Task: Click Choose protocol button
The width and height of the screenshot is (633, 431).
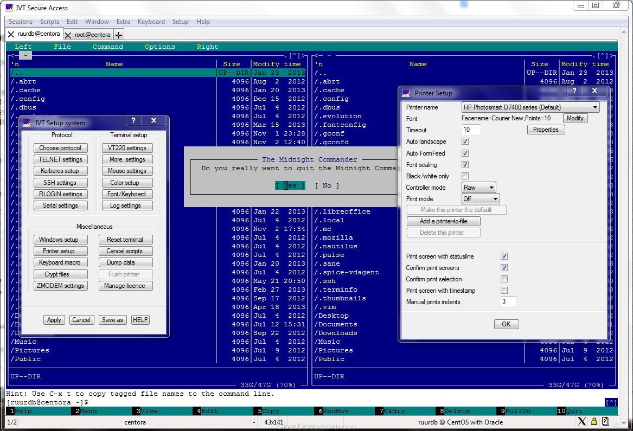Action: coord(60,148)
